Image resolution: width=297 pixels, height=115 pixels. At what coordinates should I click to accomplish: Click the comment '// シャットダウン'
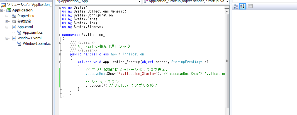click(x=102, y=81)
